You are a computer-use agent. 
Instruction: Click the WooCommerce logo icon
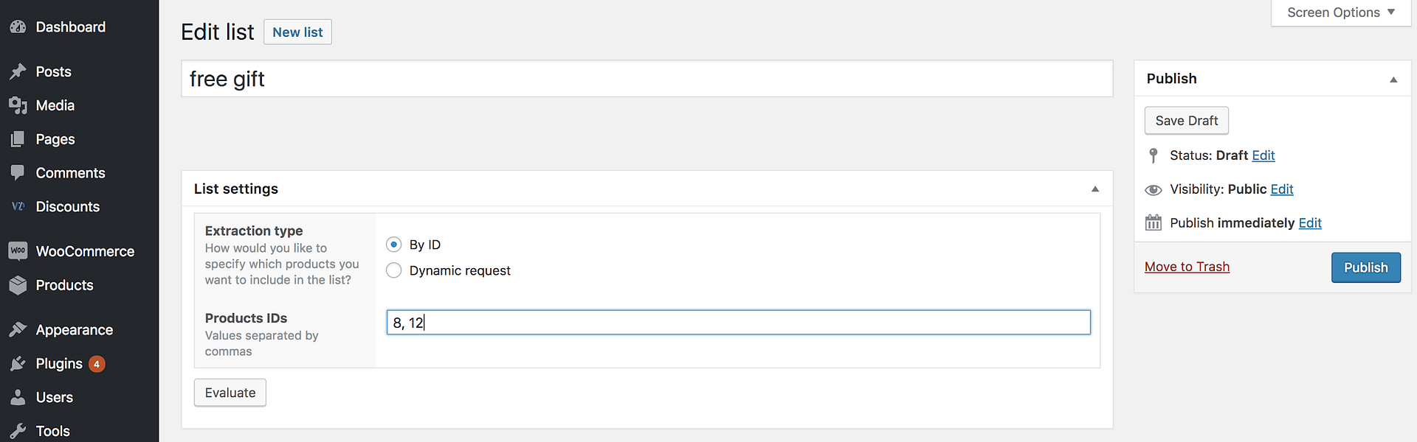(18, 251)
